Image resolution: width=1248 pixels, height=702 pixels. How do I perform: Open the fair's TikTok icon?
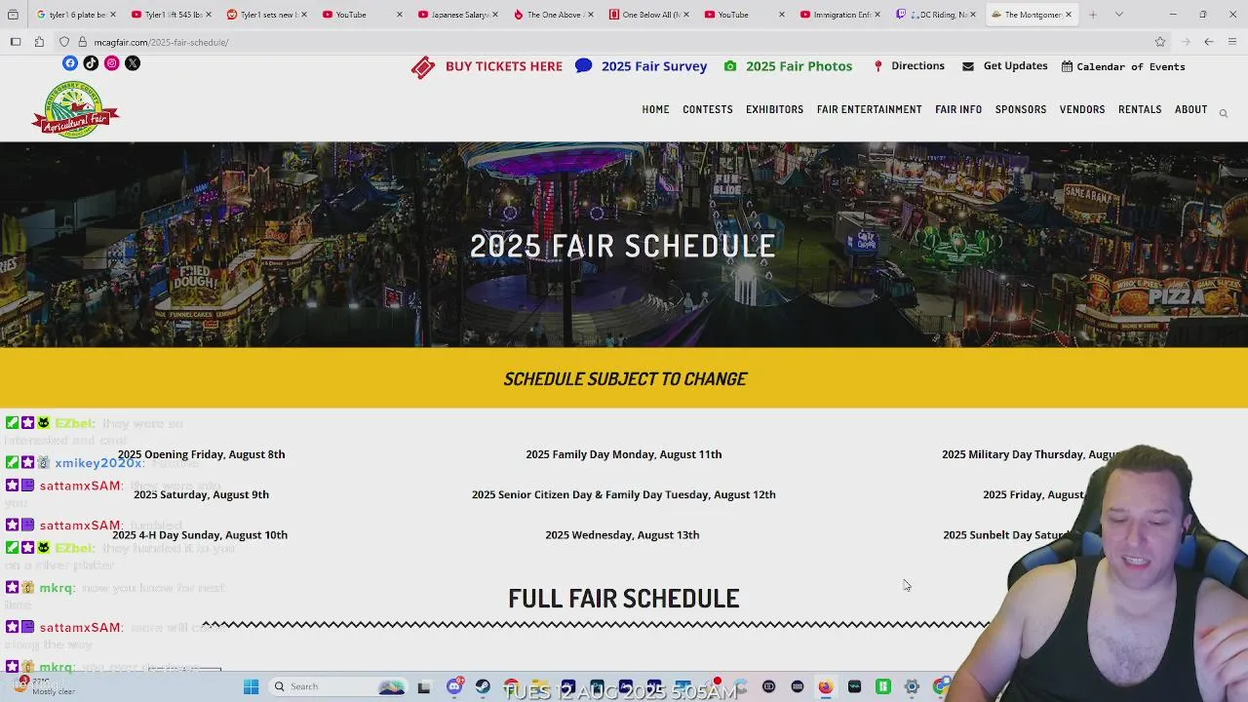[x=91, y=63]
